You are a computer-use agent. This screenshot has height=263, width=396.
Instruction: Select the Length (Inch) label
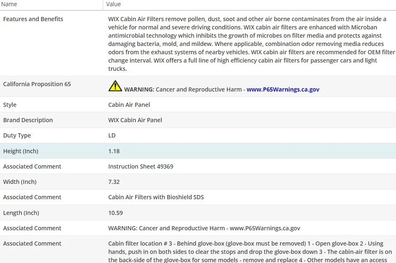pyautogui.click(x=21, y=213)
